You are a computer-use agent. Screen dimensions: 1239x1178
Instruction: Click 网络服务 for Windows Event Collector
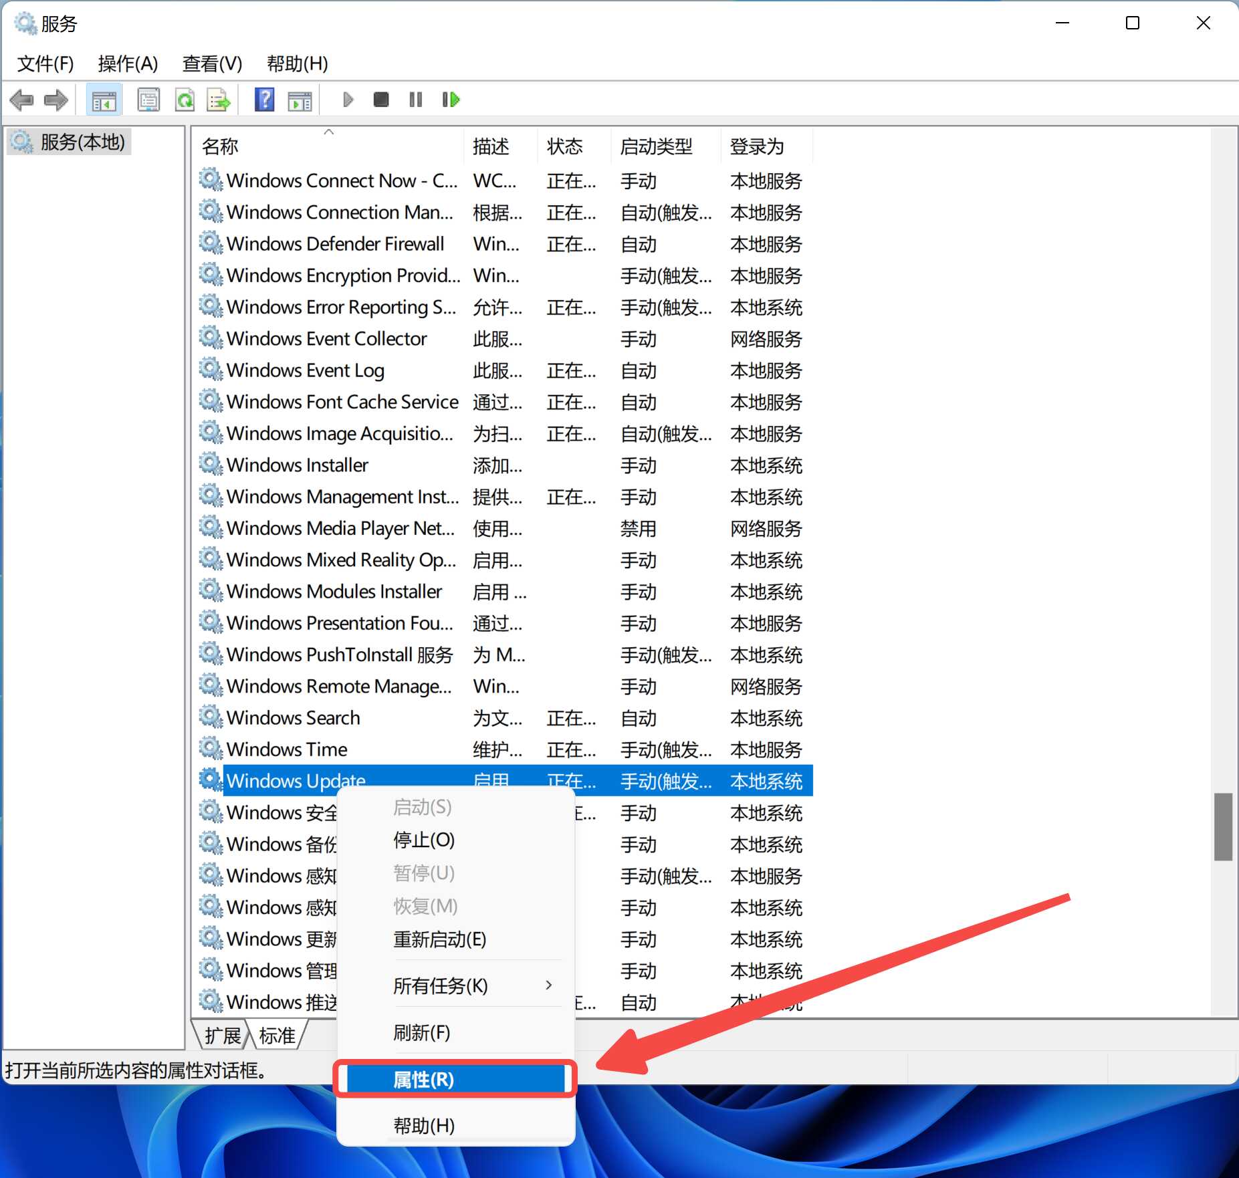pyautogui.click(x=766, y=338)
